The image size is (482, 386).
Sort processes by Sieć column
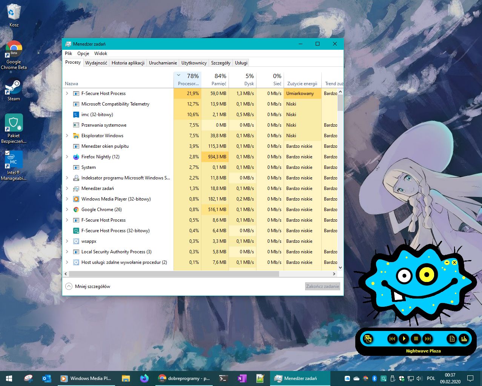point(270,80)
